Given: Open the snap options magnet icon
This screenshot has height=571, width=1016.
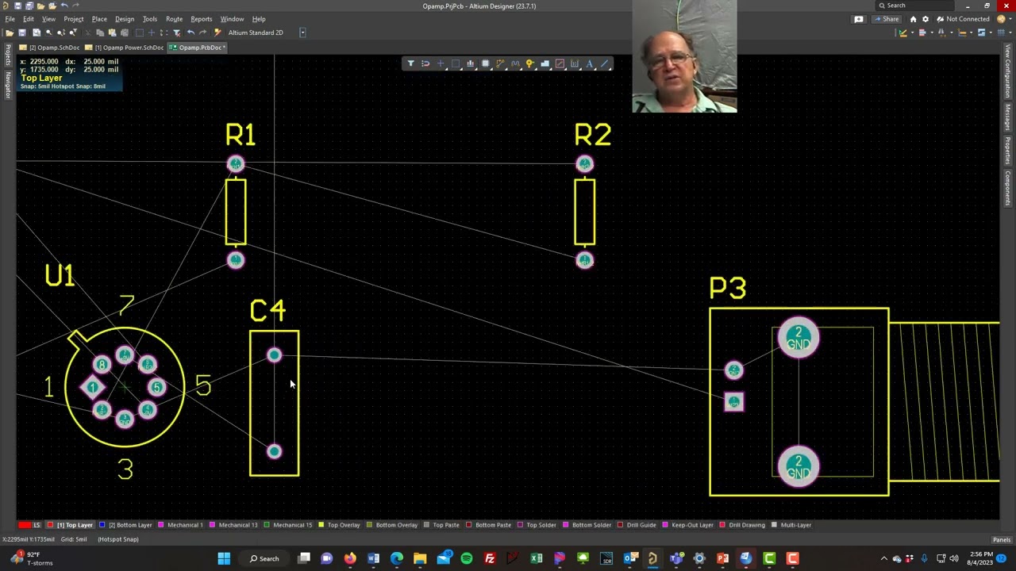Looking at the screenshot, I should coord(425,63).
